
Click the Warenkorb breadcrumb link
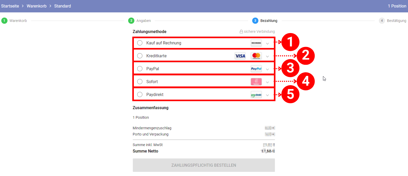click(x=37, y=6)
